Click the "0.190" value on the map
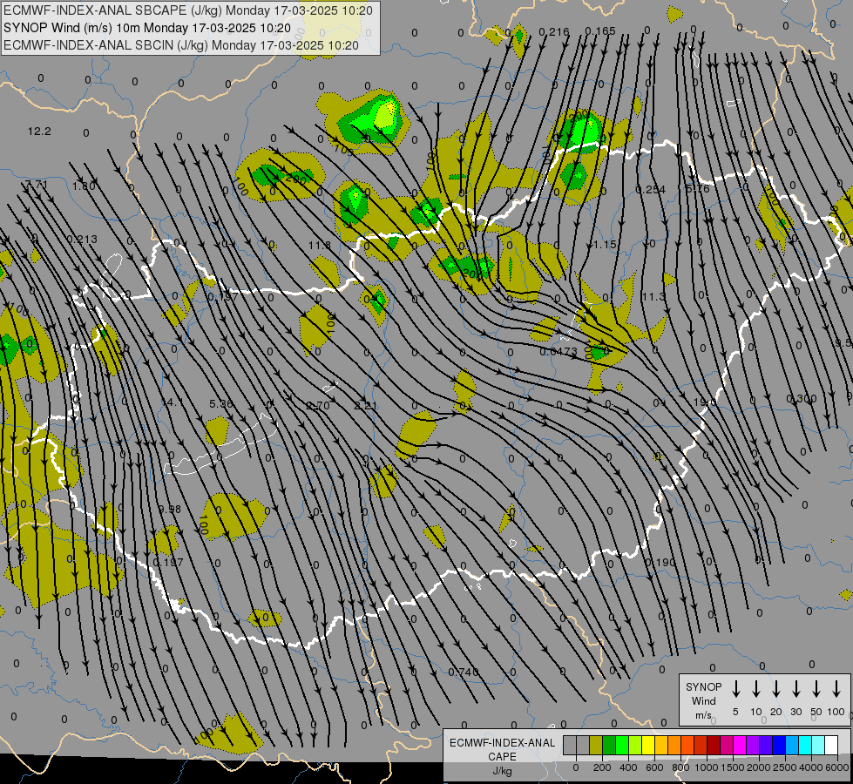 tap(660, 562)
